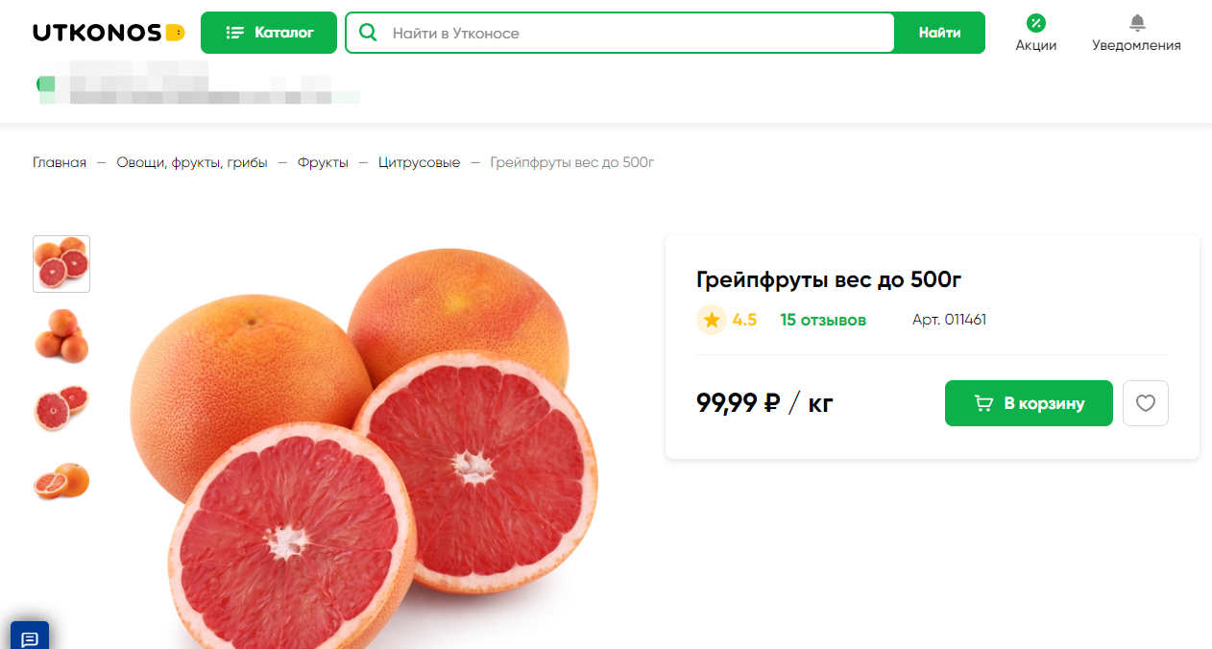Toggle favorite heart for grapefruits
This screenshot has height=649, width=1212.
(1146, 403)
